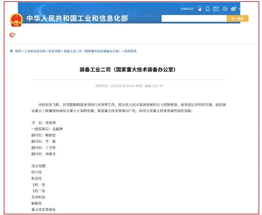The width and height of the screenshot is (262, 215).
Task: Click the 飞机一处 entry
Action: point(38,185)
